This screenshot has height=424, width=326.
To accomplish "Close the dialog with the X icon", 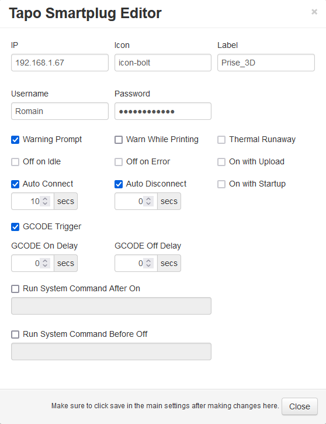I will [314, 12].
